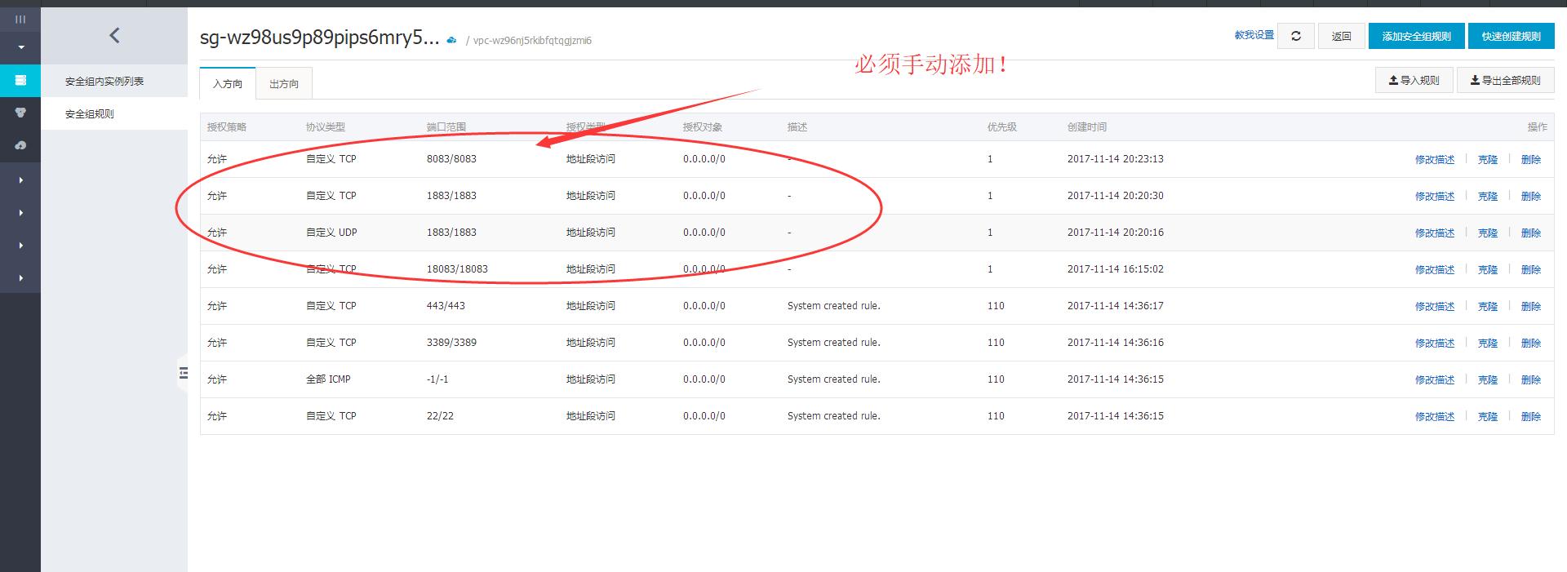Click the 导入规则 upload button
1567x572 pixels.
click(1414, 80)
